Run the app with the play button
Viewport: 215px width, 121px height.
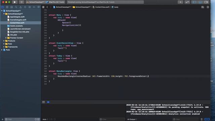pos(15,2)
